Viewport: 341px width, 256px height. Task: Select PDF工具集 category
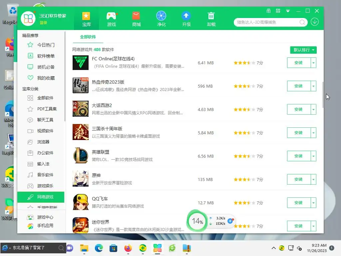[x=41, y=109]
